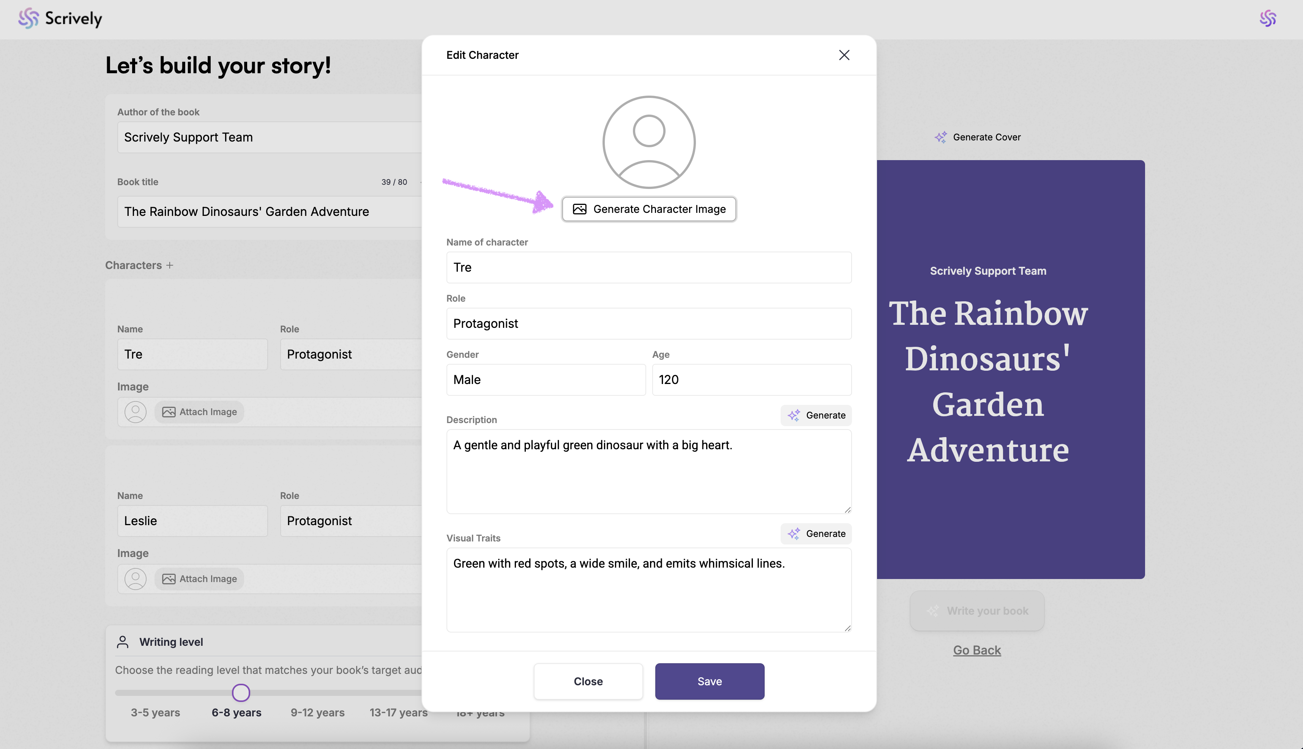1303x749 pixels.
Task: Add a new character with the plus icon
Action: (170, 266)
